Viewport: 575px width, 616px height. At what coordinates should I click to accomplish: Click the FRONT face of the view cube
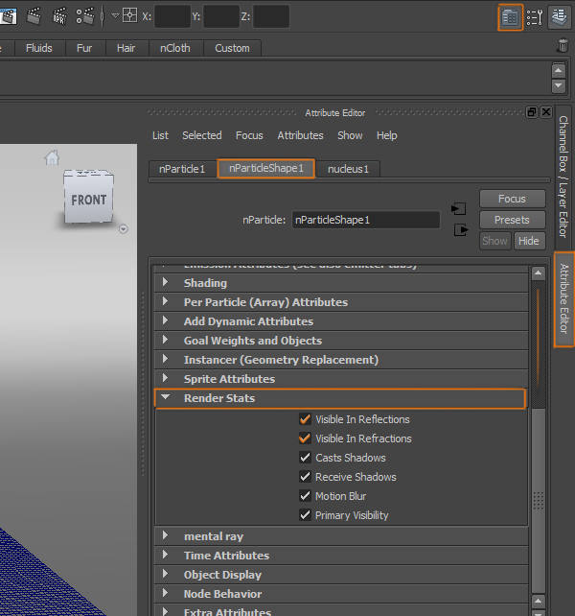coord(88,201)
